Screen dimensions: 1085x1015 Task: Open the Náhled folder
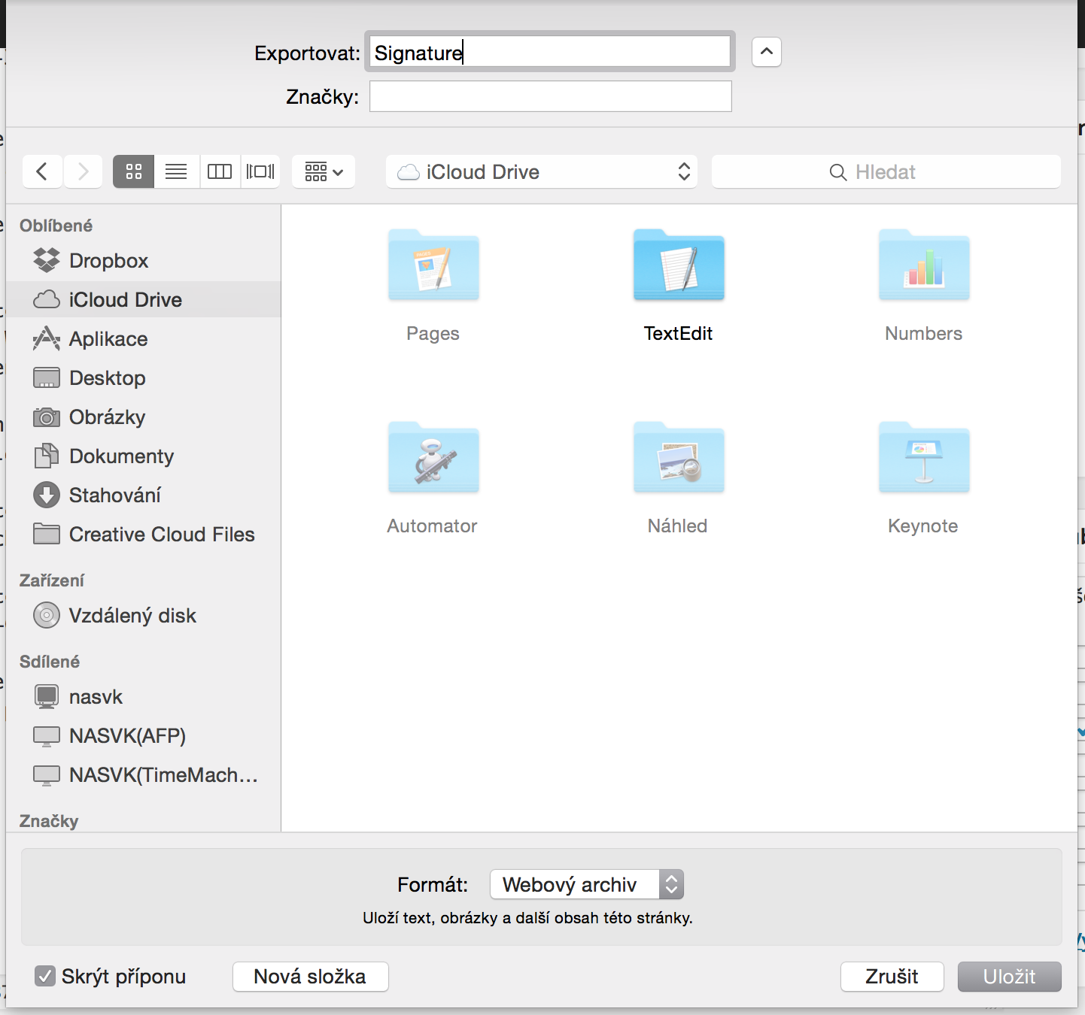tap(679, 478)
